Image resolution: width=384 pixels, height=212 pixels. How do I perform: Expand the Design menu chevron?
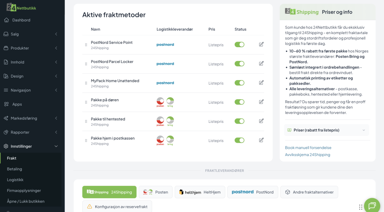coord(56,76)
